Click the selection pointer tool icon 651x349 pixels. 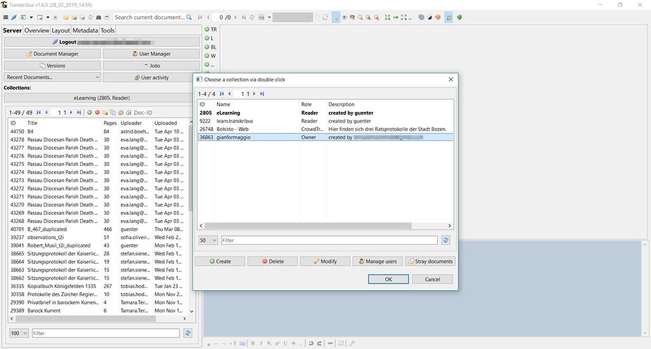(x=336, y=17)
